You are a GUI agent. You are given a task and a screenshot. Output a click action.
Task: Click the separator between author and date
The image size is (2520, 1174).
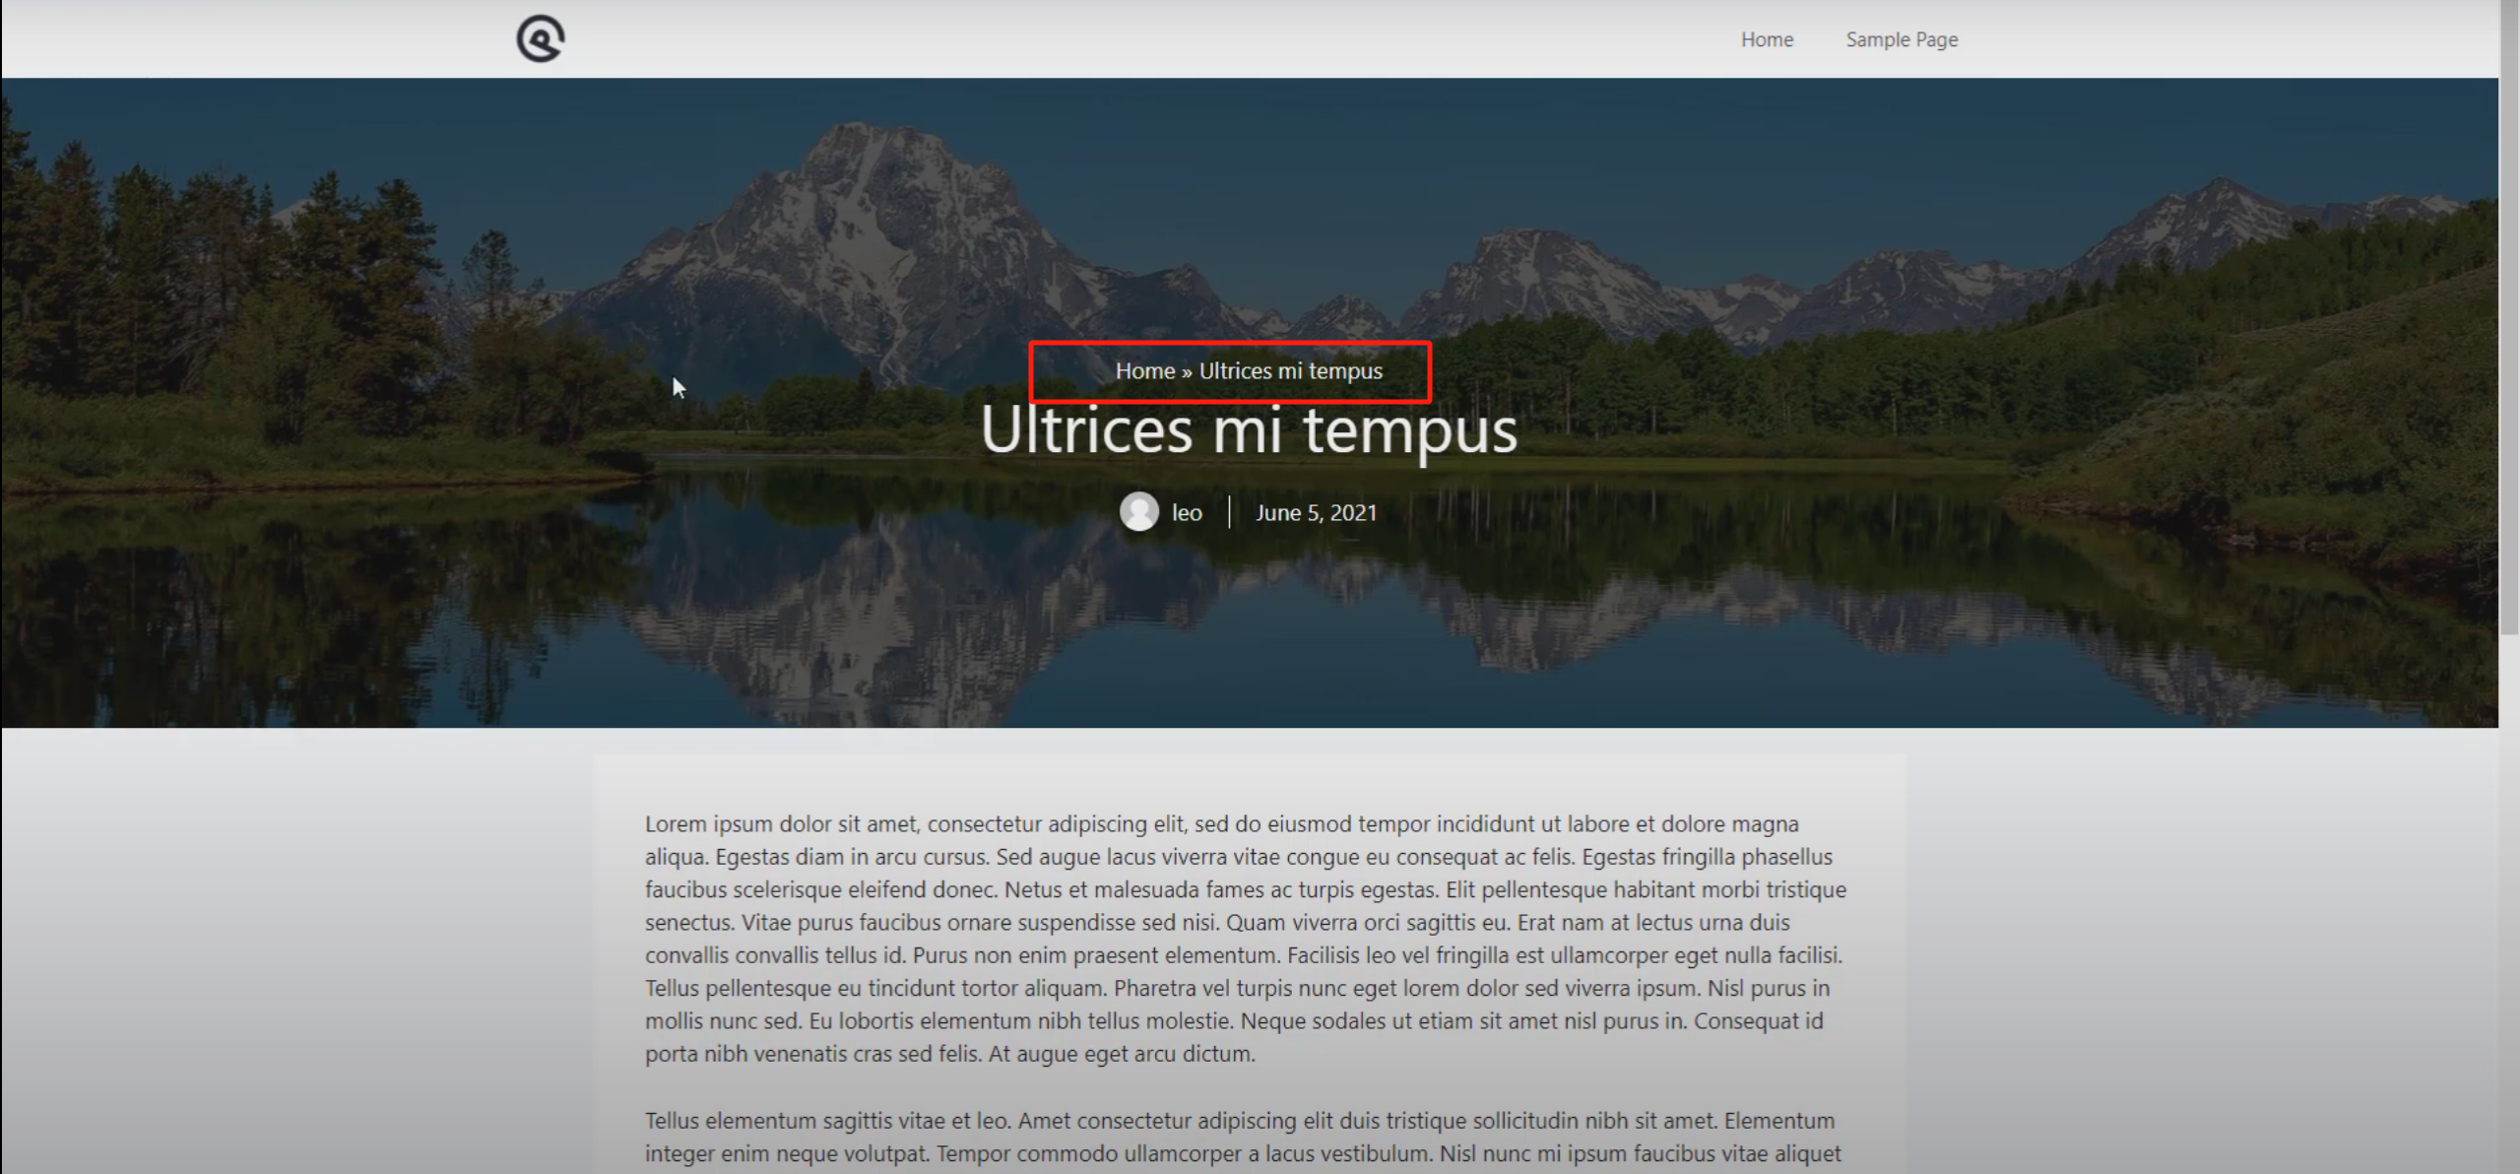[x=1228, y=512]
